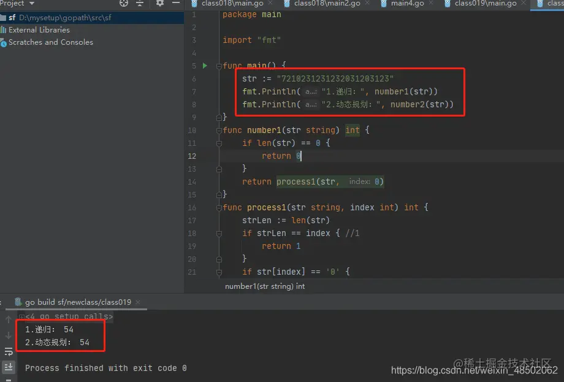Click the fold end marker at line 15
Image resolution: width=564 pixels, height=382 pixels.
tap(219, 194)
